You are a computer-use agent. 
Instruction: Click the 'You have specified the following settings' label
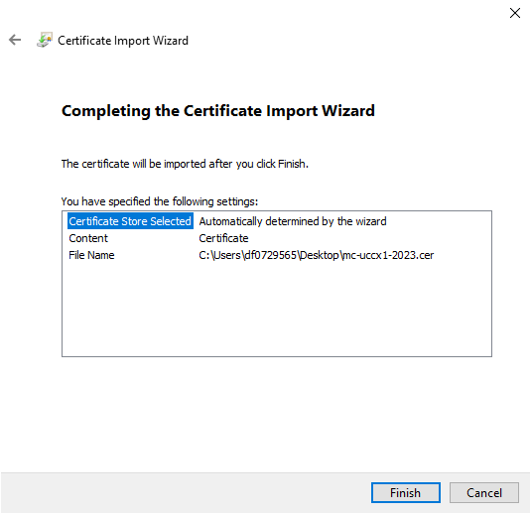160,201
